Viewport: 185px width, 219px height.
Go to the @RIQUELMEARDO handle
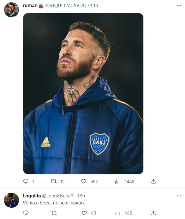[x=66, y=5]
